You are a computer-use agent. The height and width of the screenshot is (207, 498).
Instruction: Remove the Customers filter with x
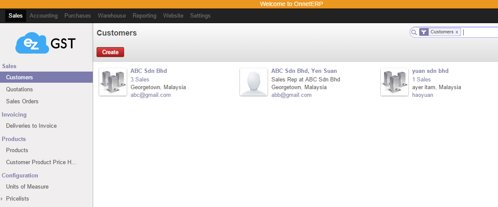457,32
